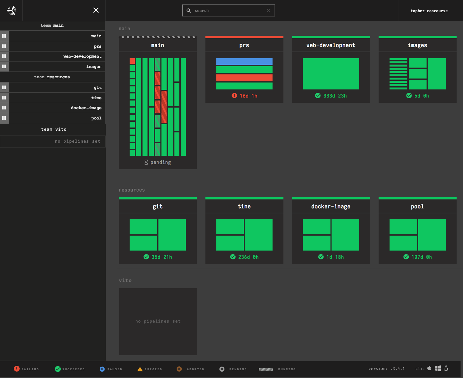The height and width of the screenshot is (378, 463).
Task: Collapse the team main section in the sidebar
Action: pos(53,25)
